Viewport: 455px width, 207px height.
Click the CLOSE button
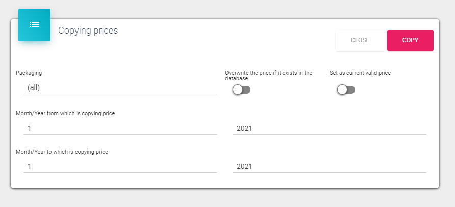pyautogui.click(x=360, y=40)
